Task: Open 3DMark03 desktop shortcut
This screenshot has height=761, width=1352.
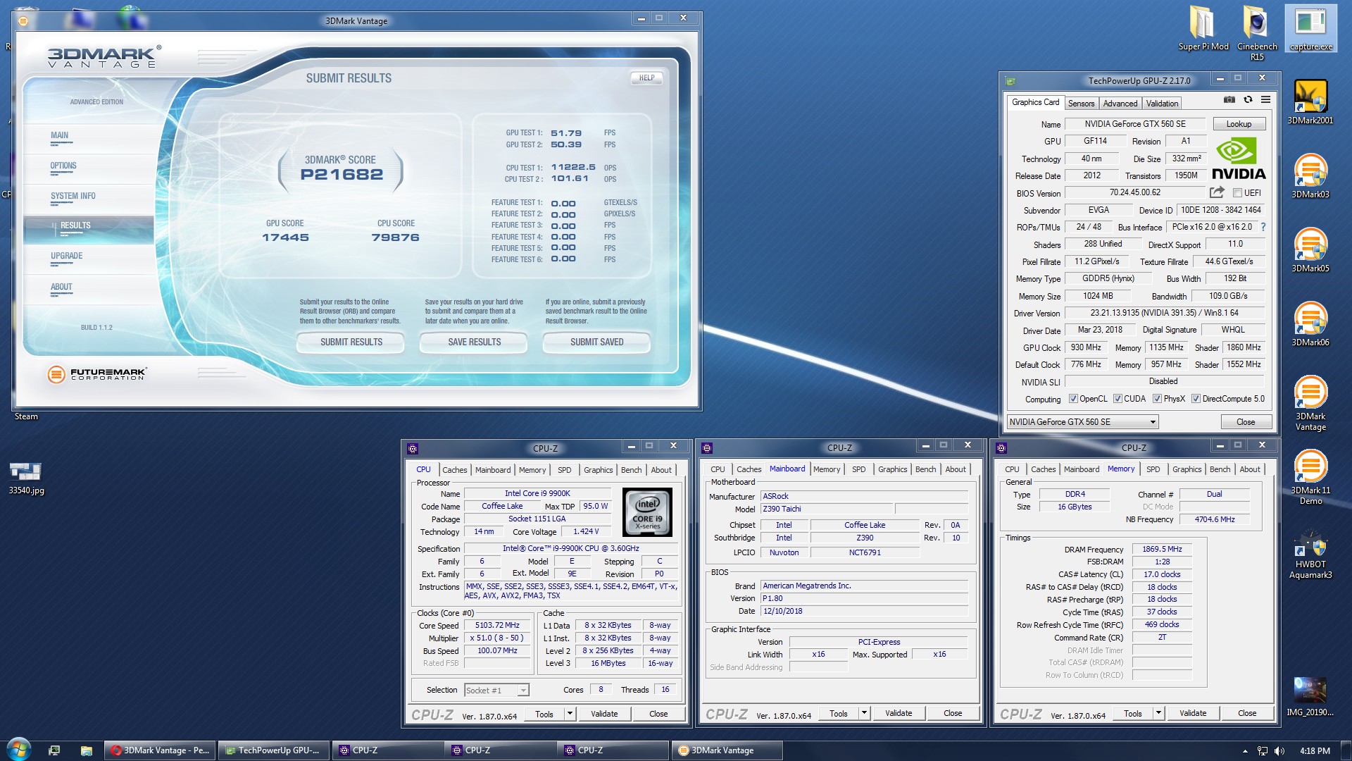Action: point(1310,176)
